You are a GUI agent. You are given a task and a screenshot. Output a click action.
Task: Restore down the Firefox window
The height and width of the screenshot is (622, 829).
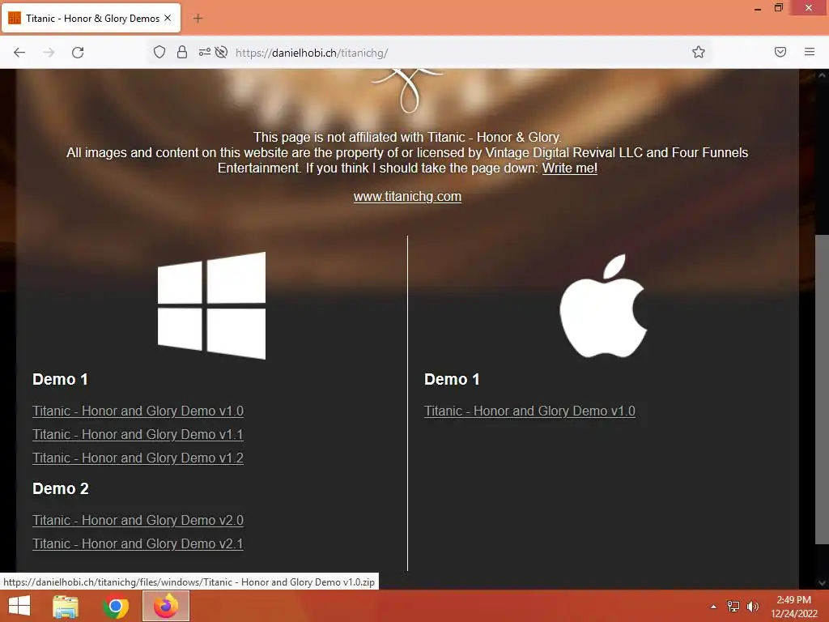pyautogui.click(x=779, y=7)
